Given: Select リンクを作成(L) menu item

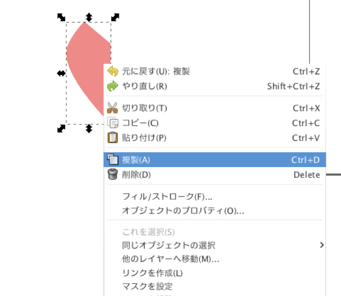Looking at the screenshot, I should tap(152, 273).
